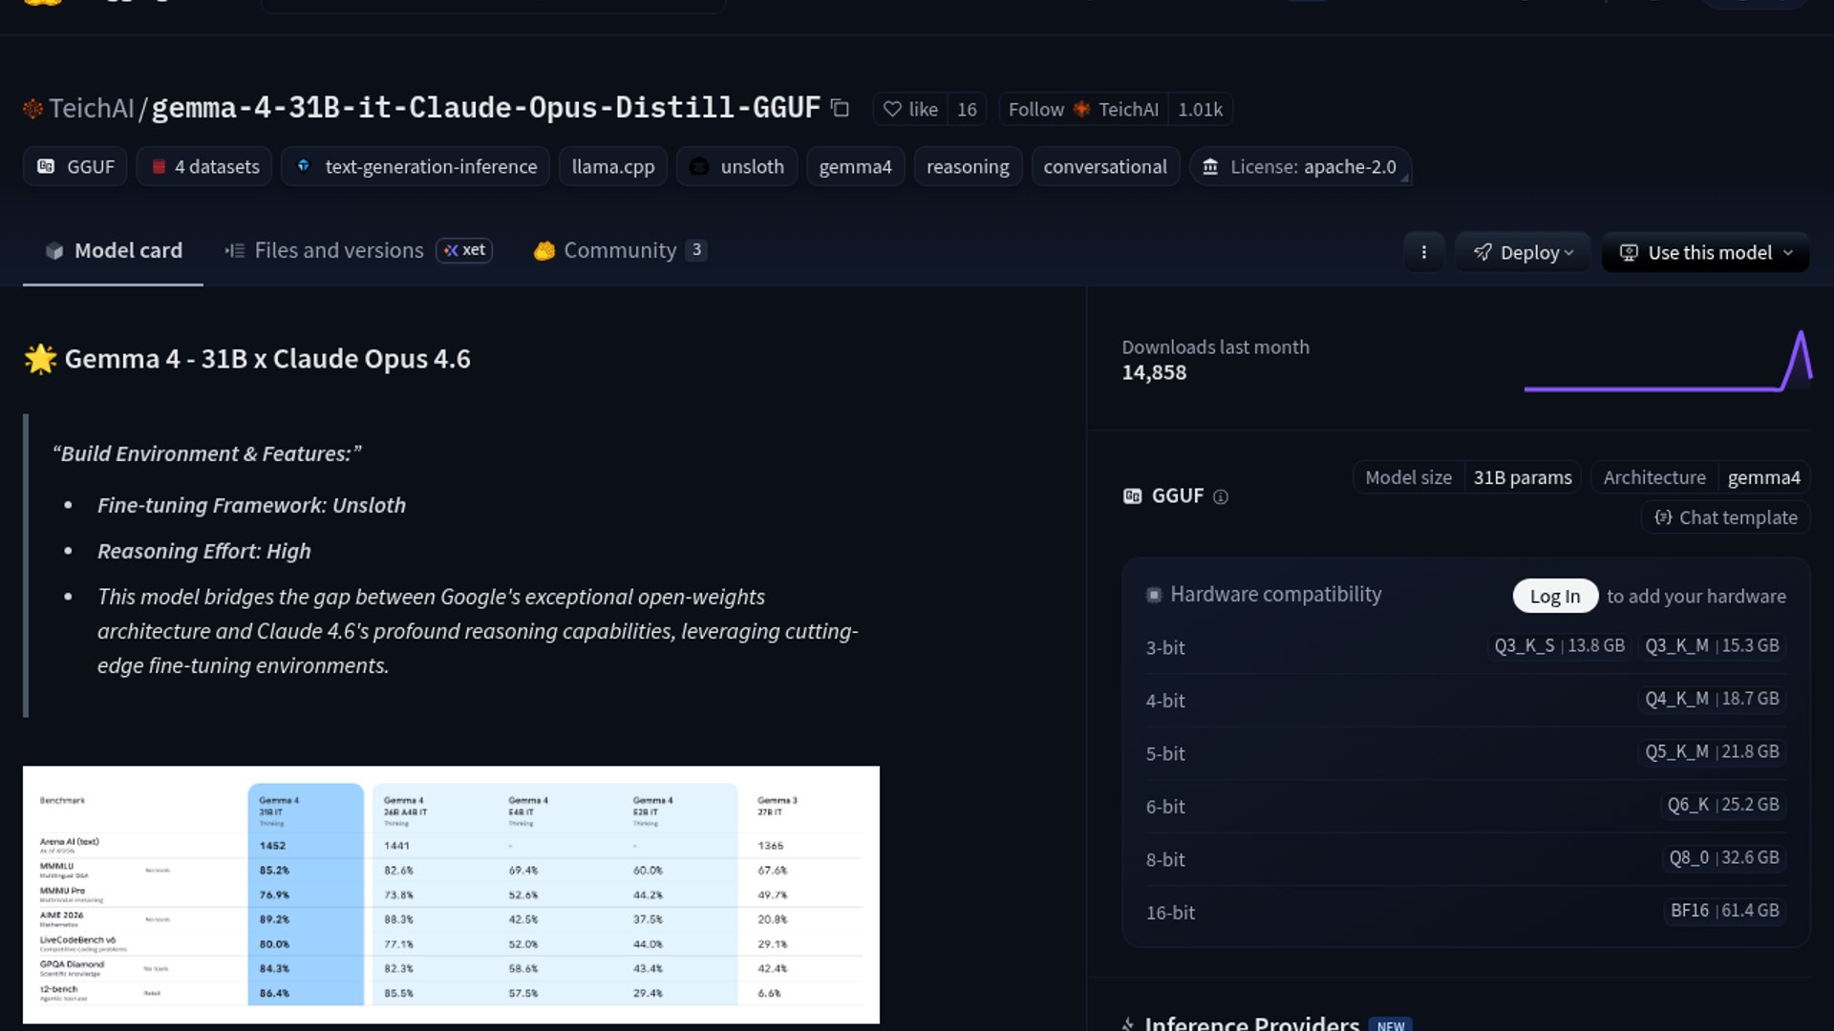Click the GGUF info circle icon
1834x1031 pixels.
click(1220, 496)
